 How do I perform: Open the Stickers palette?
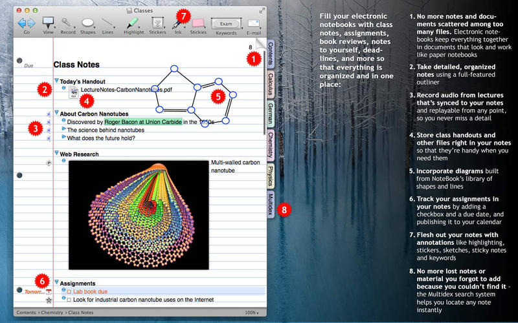[157, 23]
